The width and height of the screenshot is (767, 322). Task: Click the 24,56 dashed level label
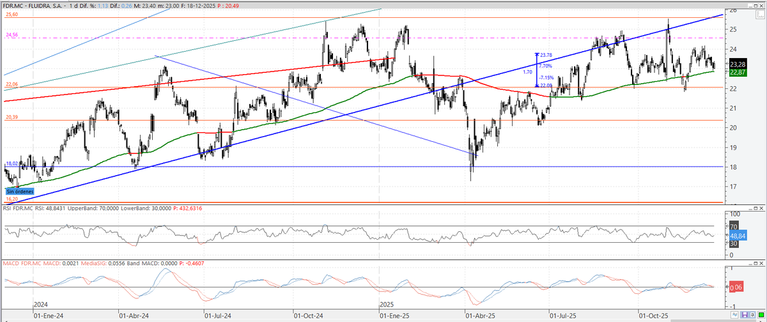click(11, 36)
